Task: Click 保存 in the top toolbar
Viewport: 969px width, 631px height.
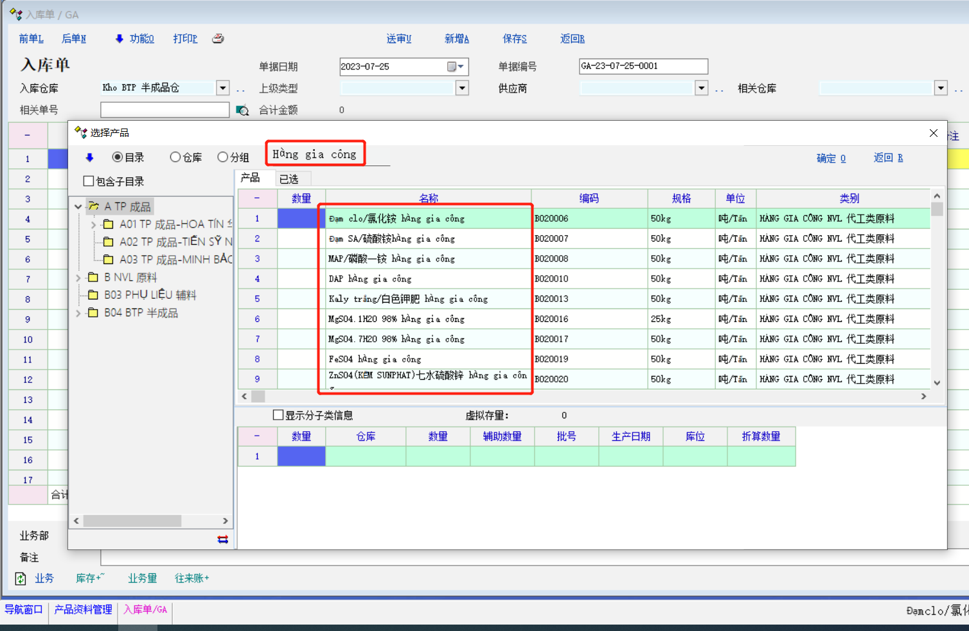Action: click(514, 39)
